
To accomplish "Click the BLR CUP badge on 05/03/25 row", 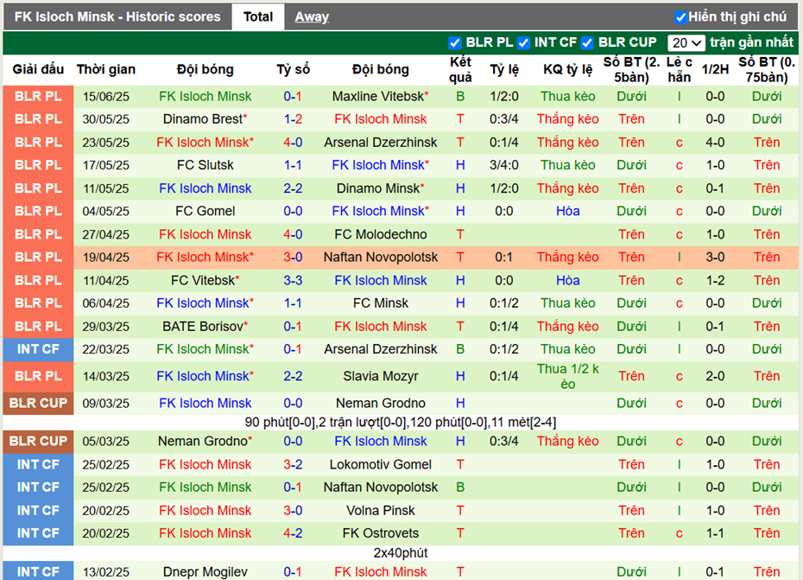I will coord(38,441).
